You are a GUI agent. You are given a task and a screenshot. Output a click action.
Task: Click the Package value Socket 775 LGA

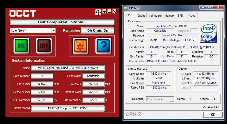(x=172, y=35)
